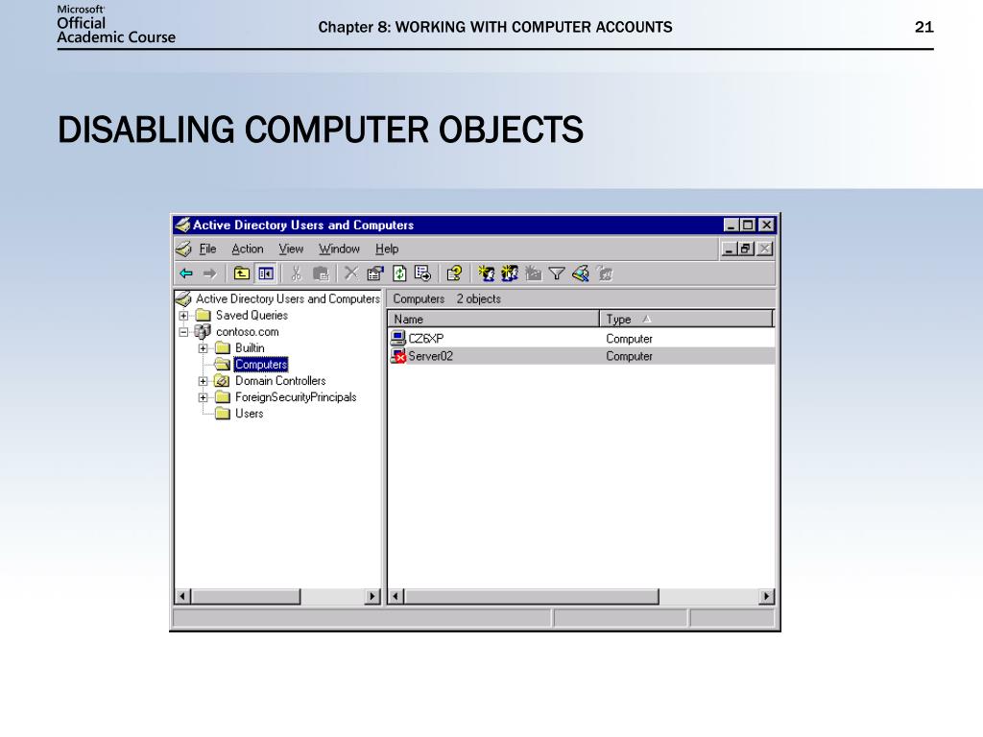Expand the Domain Controllers node
The image size is (983, 737).
point(204,381)
